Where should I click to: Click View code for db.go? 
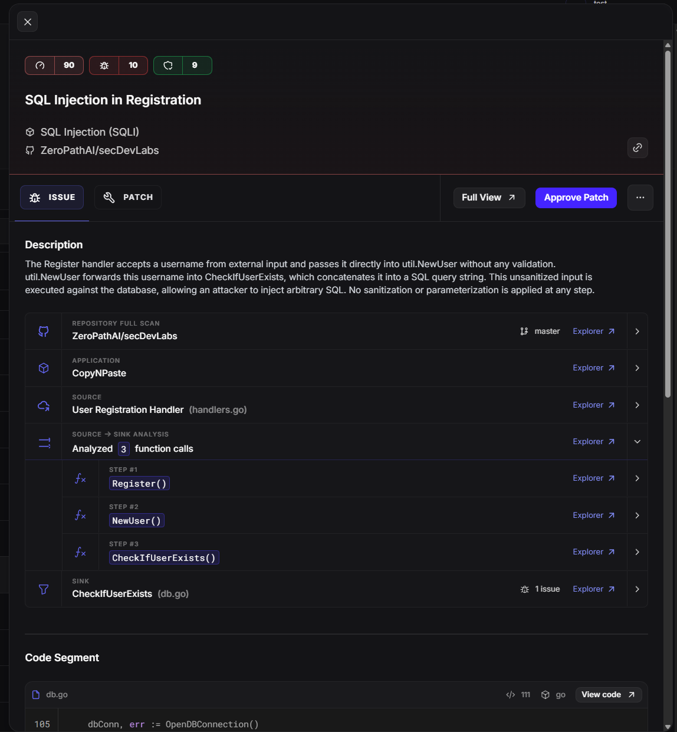pos(608,695)
